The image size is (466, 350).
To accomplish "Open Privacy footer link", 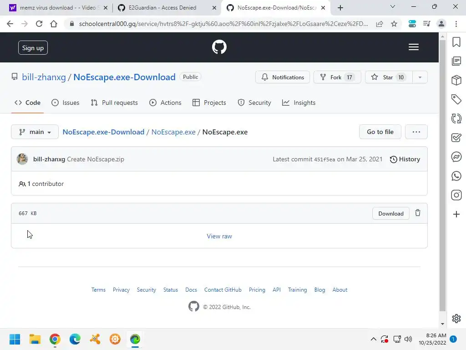I will [x=121, y=289].
